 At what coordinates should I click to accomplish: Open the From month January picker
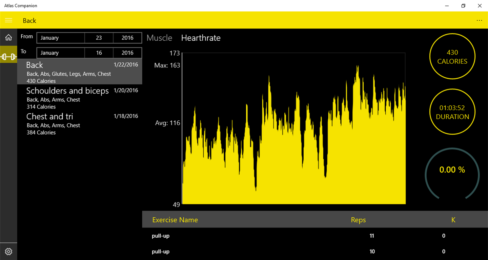click(x=61, y=38)
